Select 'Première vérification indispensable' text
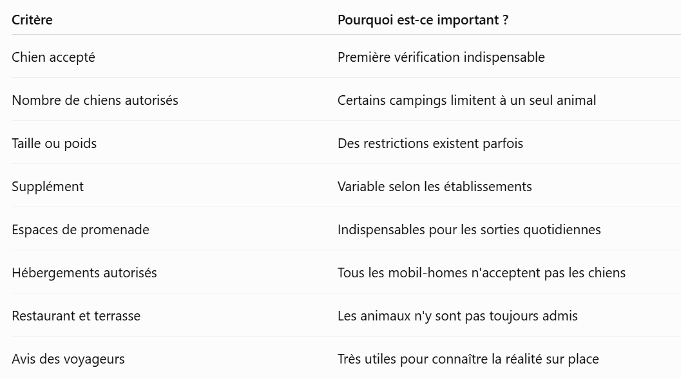The image size is (681, 379). tap(441, 57)
